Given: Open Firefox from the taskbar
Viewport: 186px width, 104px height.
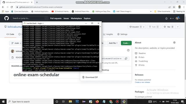Looking at the screenshot, I should click(x=97, y=101).
